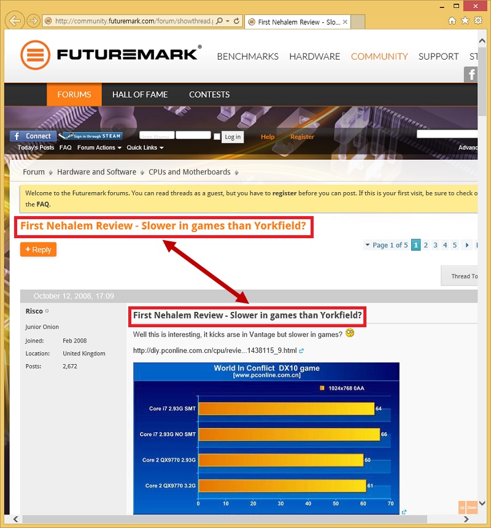Open COMMUNITY menu
The image size is (491, 528).
379,56
